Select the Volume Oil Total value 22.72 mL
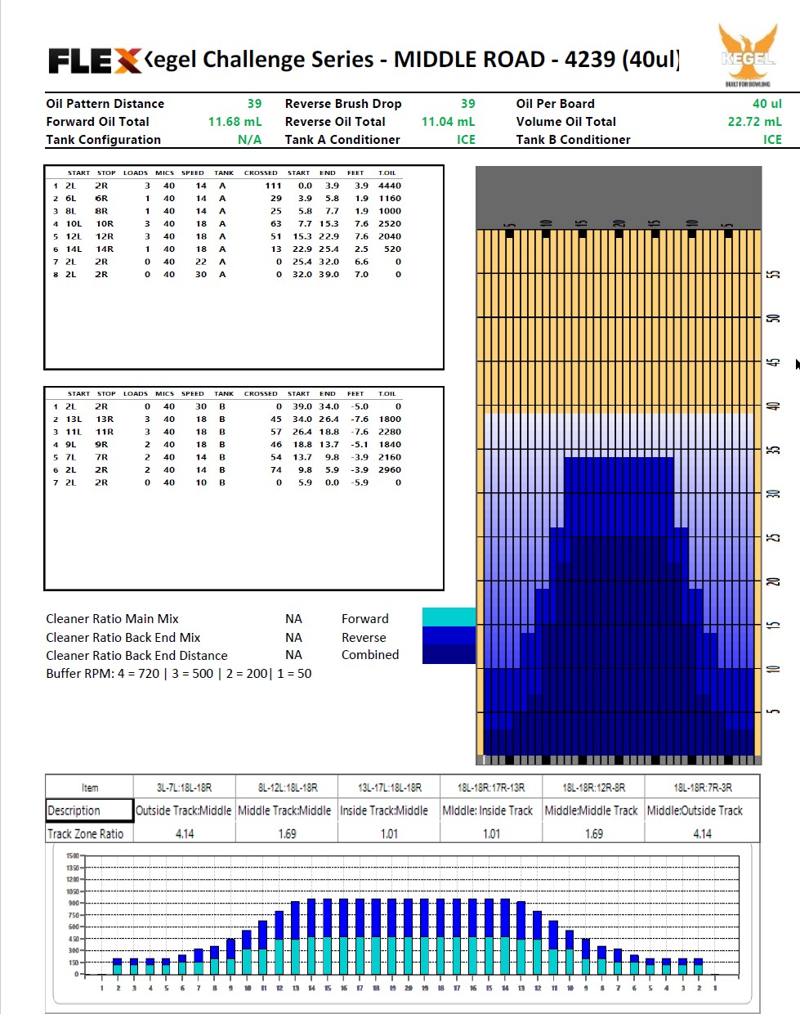The image size is (800, 1014). (x=754, y=122)
